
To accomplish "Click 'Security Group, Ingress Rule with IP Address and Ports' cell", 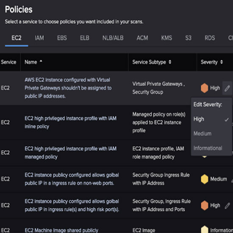I will point(161,205).
